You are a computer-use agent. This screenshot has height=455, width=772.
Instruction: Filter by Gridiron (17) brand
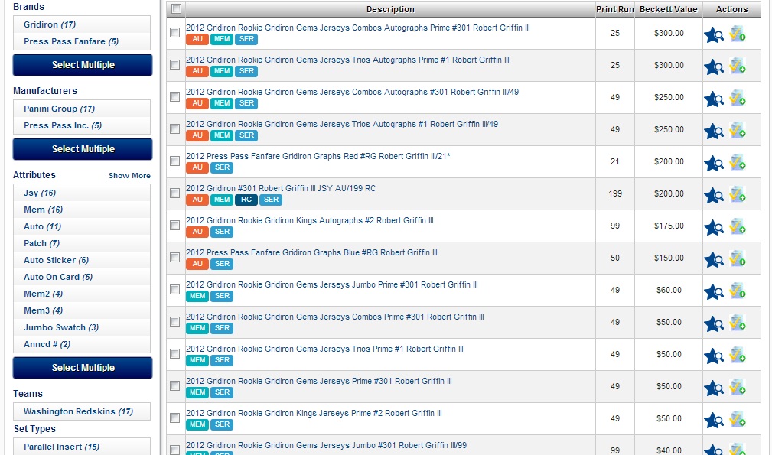[x=50, y=24]
